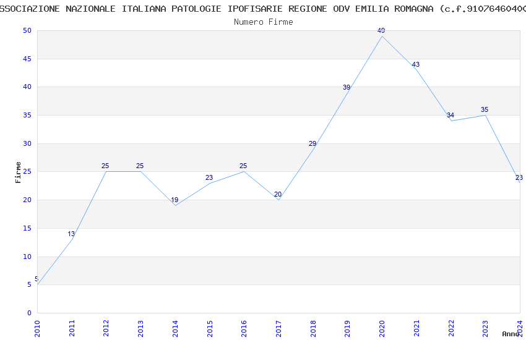Click the data value 39 for year 2019
Image resolution: width=526 pixels, height=340 pixels.
tap(347, 87)
